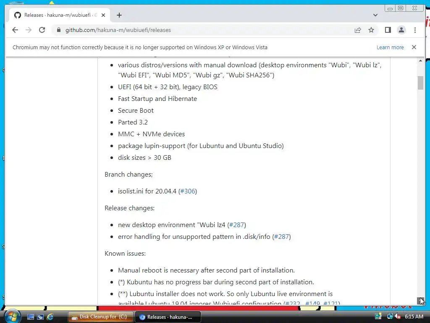The image size is (430, 323).
Task: Switch to Disk Cleanup for (C:) window
Action: [100, 317]
